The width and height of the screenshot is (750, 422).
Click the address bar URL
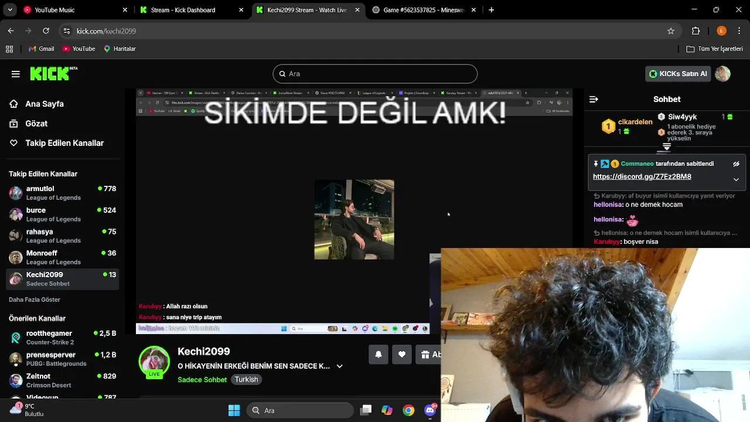106,31
